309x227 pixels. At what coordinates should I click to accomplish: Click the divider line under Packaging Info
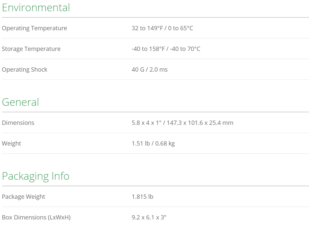(155, 186)
